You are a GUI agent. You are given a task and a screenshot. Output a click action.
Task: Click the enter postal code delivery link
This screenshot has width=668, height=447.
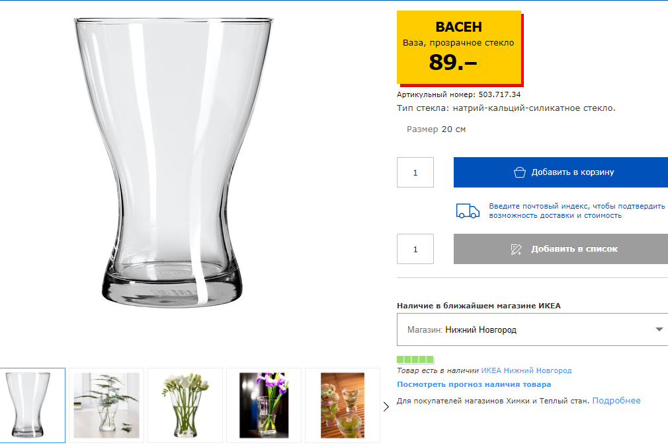click(x=577, y=211)
